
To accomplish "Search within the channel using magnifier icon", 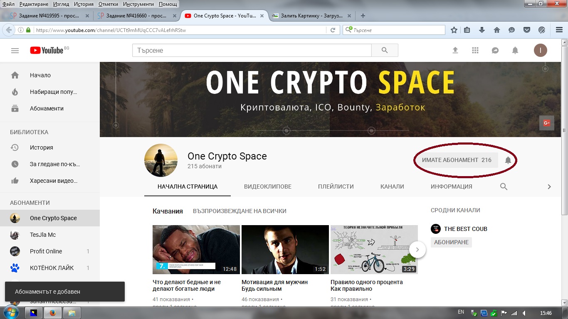I will coord(504,186).
